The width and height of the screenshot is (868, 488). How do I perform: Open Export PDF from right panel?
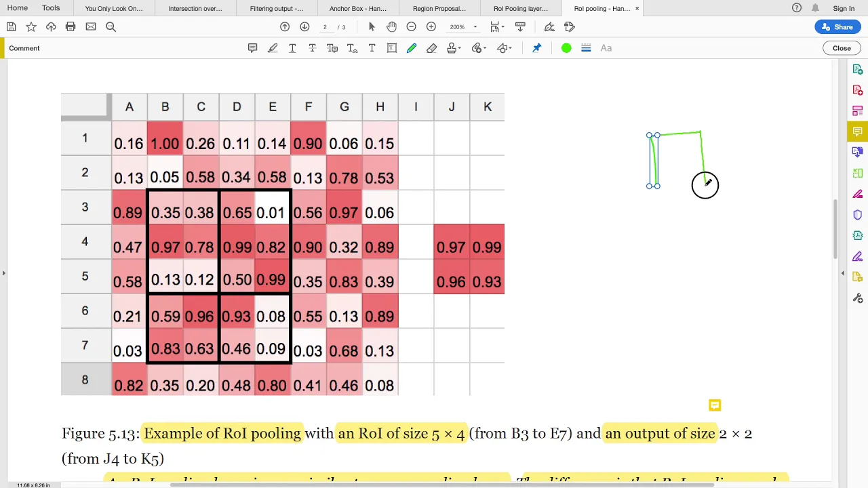click(x=858, y=69)
